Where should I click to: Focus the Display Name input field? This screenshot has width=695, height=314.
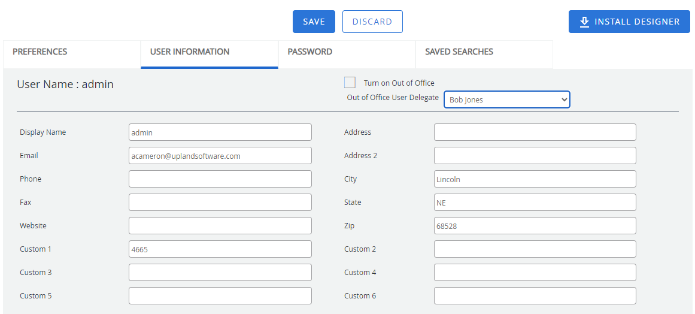click(220, 132)
